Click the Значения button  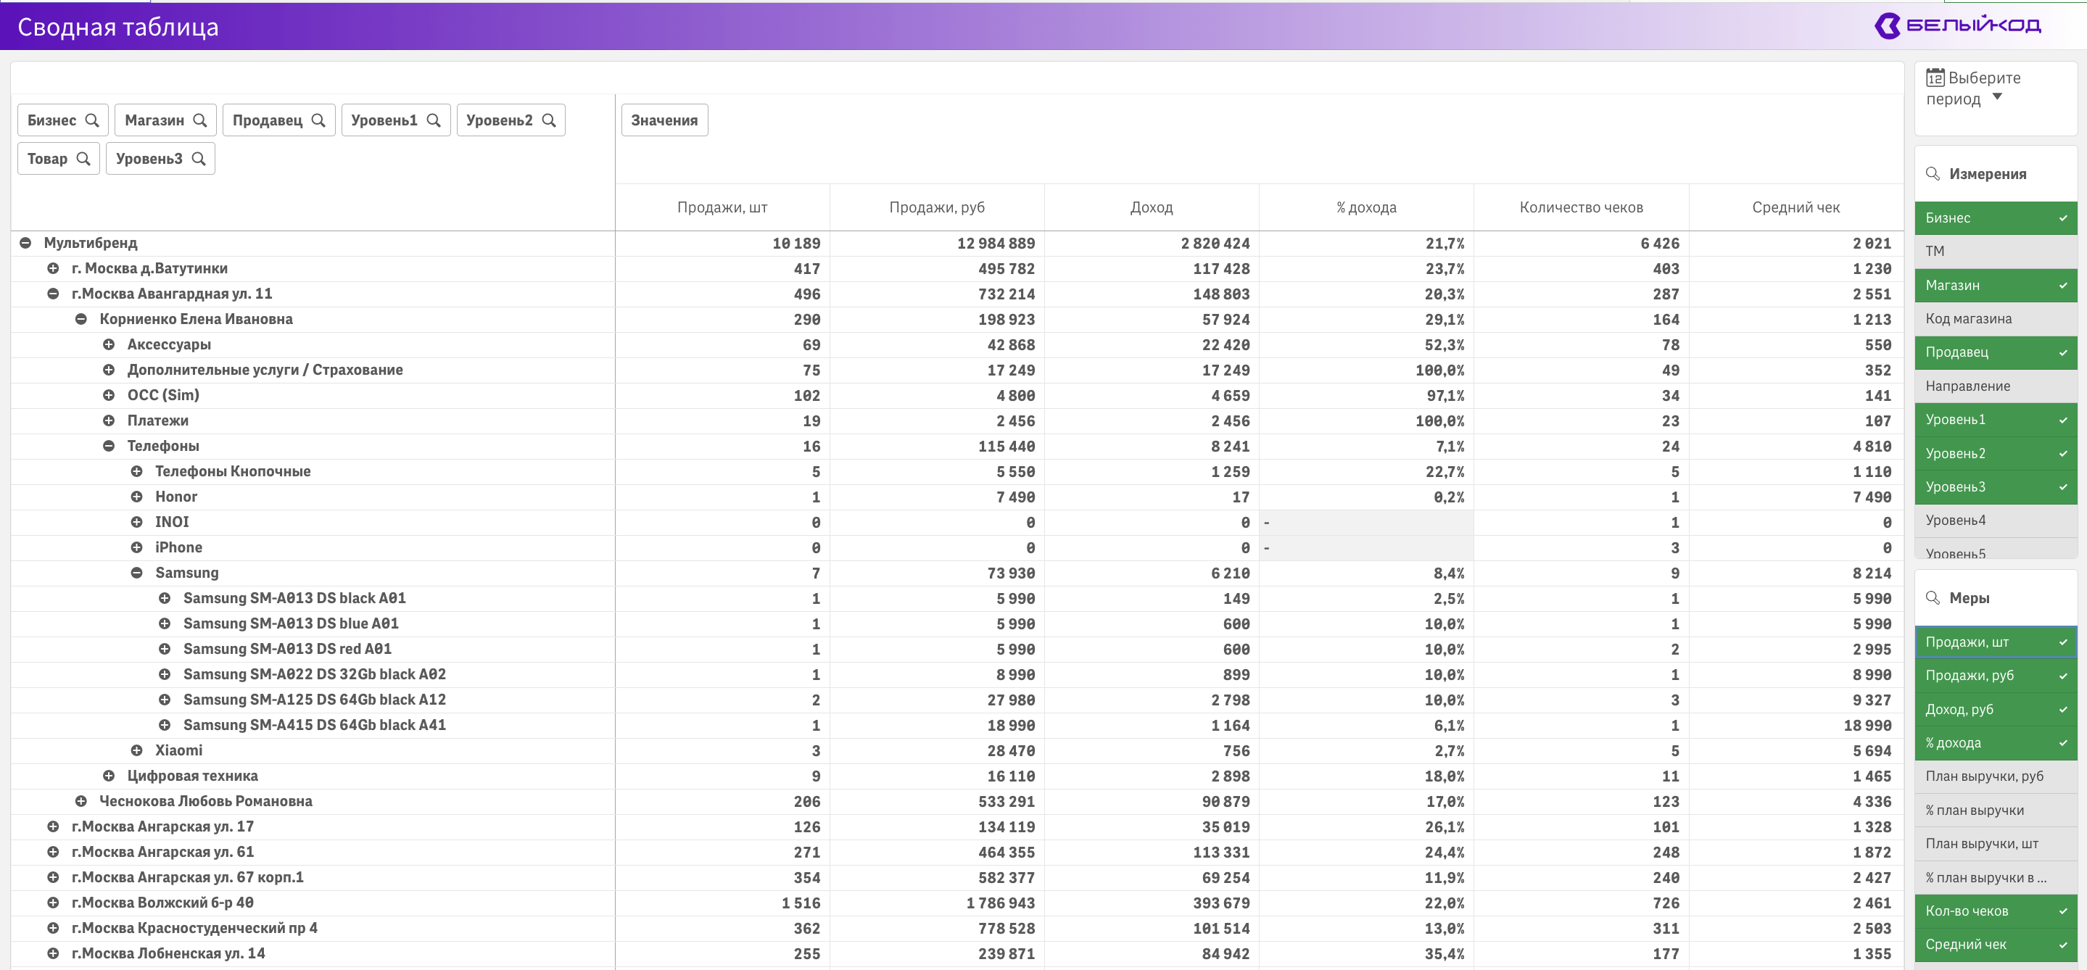(x=664, y=120)
